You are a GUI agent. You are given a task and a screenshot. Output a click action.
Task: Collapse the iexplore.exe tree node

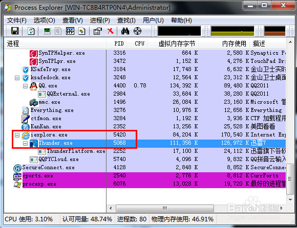click(17, 135)
